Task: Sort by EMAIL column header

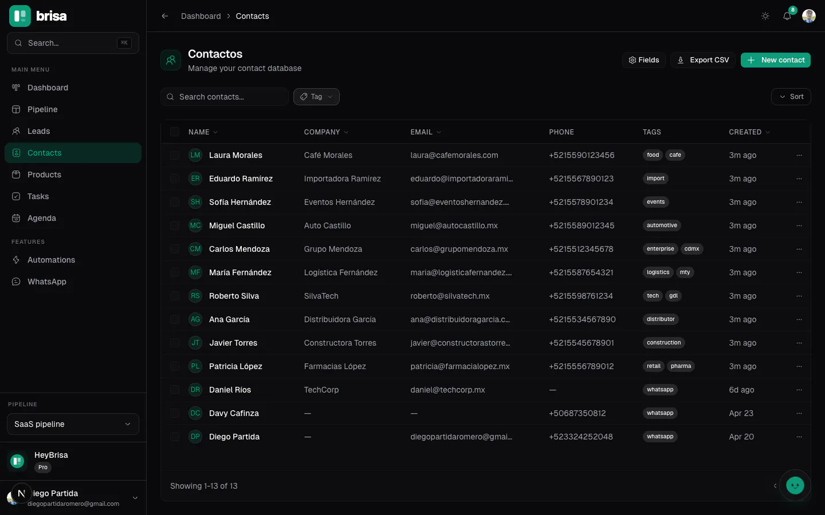Action: click(x=426, y=132)
